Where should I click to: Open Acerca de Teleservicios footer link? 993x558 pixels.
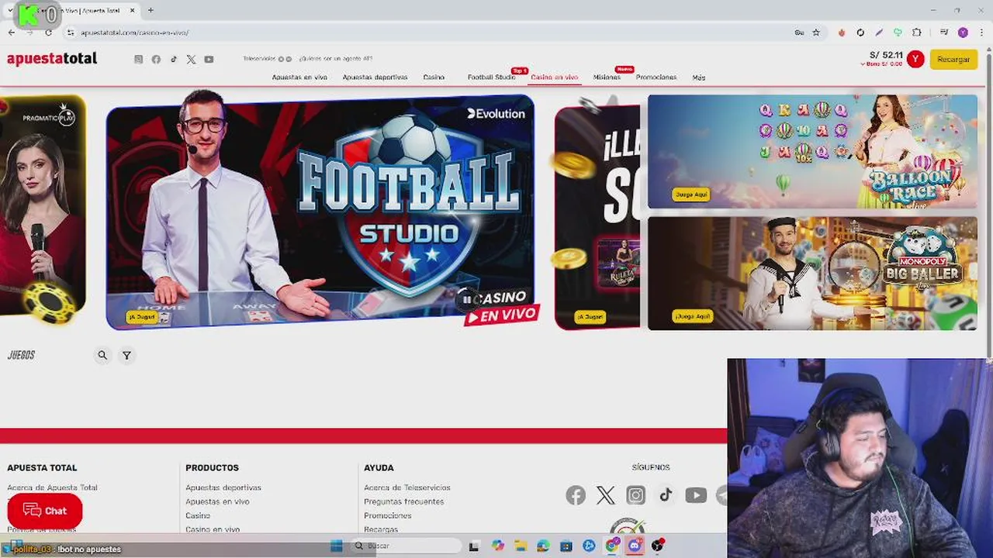click(407, 487)
